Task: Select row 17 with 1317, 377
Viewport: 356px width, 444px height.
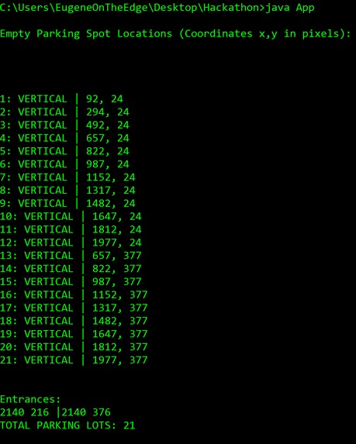Action: [74, 308]
